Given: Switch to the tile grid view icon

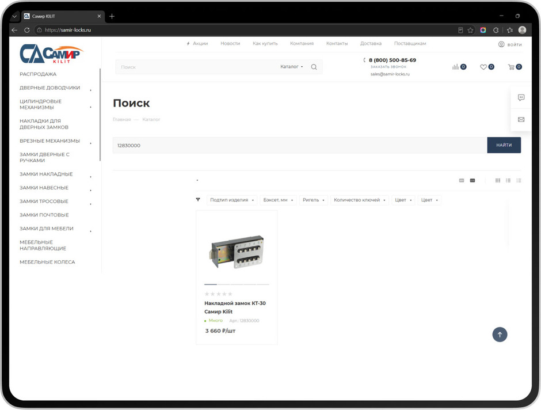Looking at the screenshot, I should click(x=497, y=180).
